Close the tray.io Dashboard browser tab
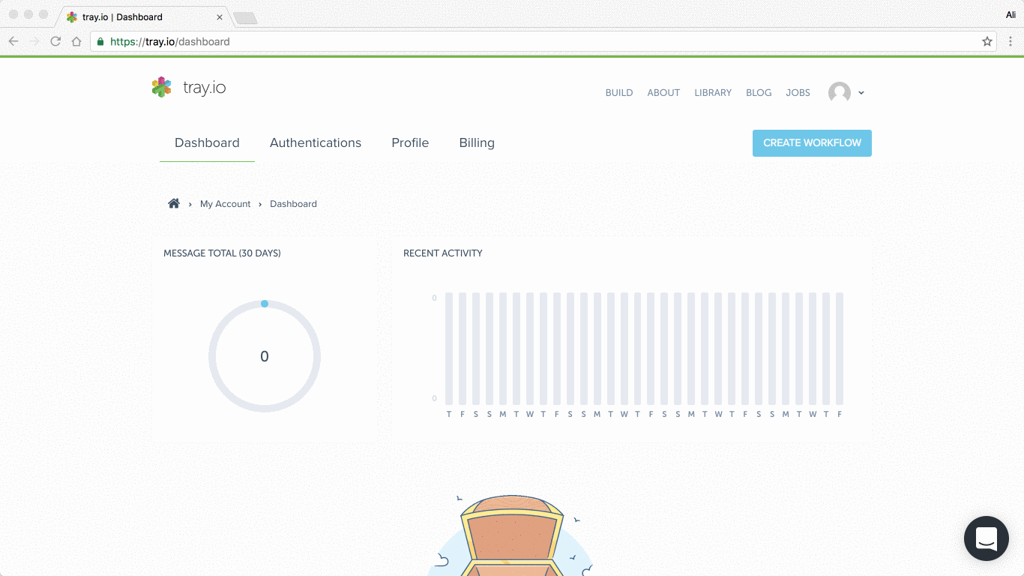The image size is (1024, 576). 220,16
